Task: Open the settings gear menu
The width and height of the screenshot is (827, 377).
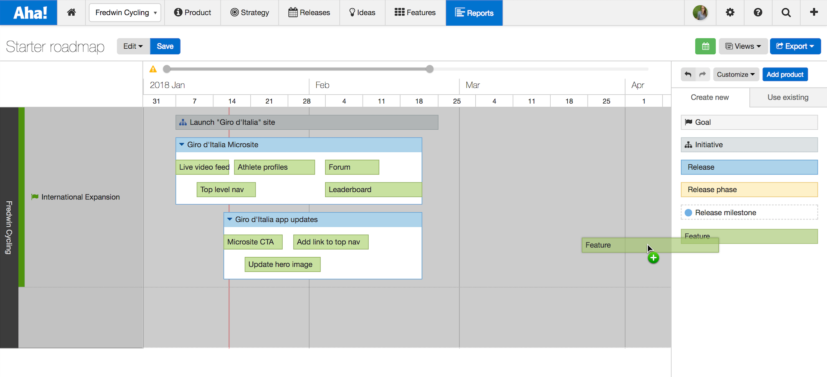Action: [x=730, y=12]
